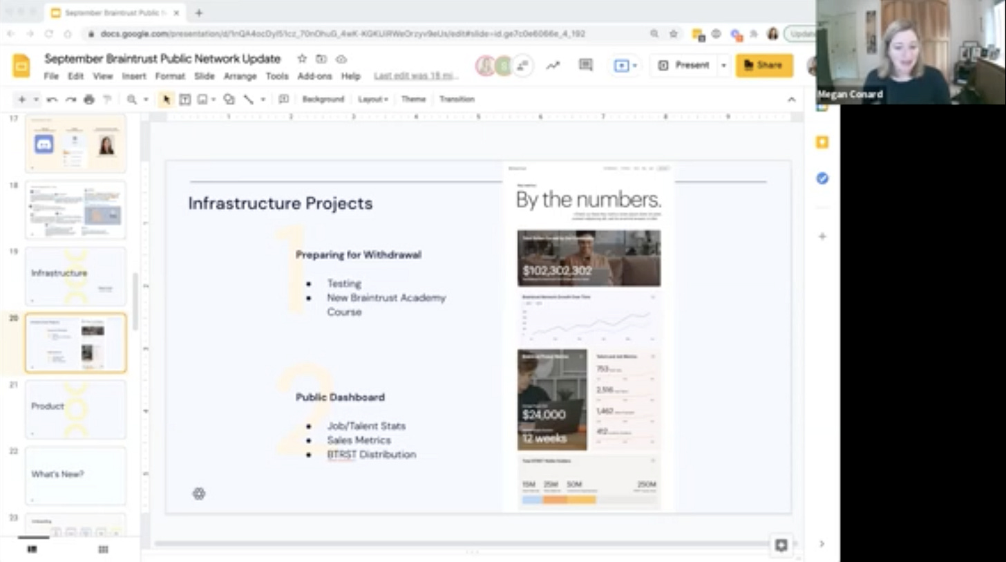The height and width of the screenshot is (562, 1006).
Task: Switch to grid view at bottom left
Action: tap(103, 550)
